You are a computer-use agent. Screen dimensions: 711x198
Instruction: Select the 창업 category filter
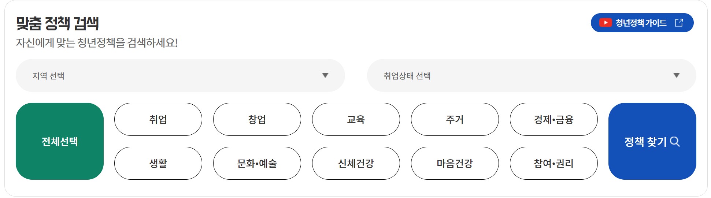click(257, 119)
